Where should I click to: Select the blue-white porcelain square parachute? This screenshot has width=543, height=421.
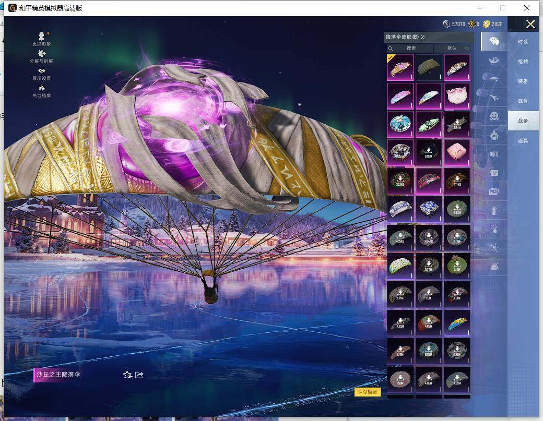pos(429,209)
